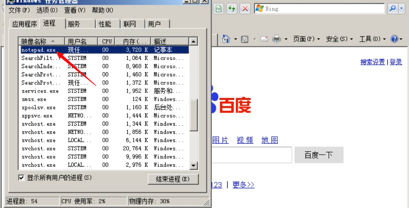Click the Bing search magnifier button

[x=392, y=9]
